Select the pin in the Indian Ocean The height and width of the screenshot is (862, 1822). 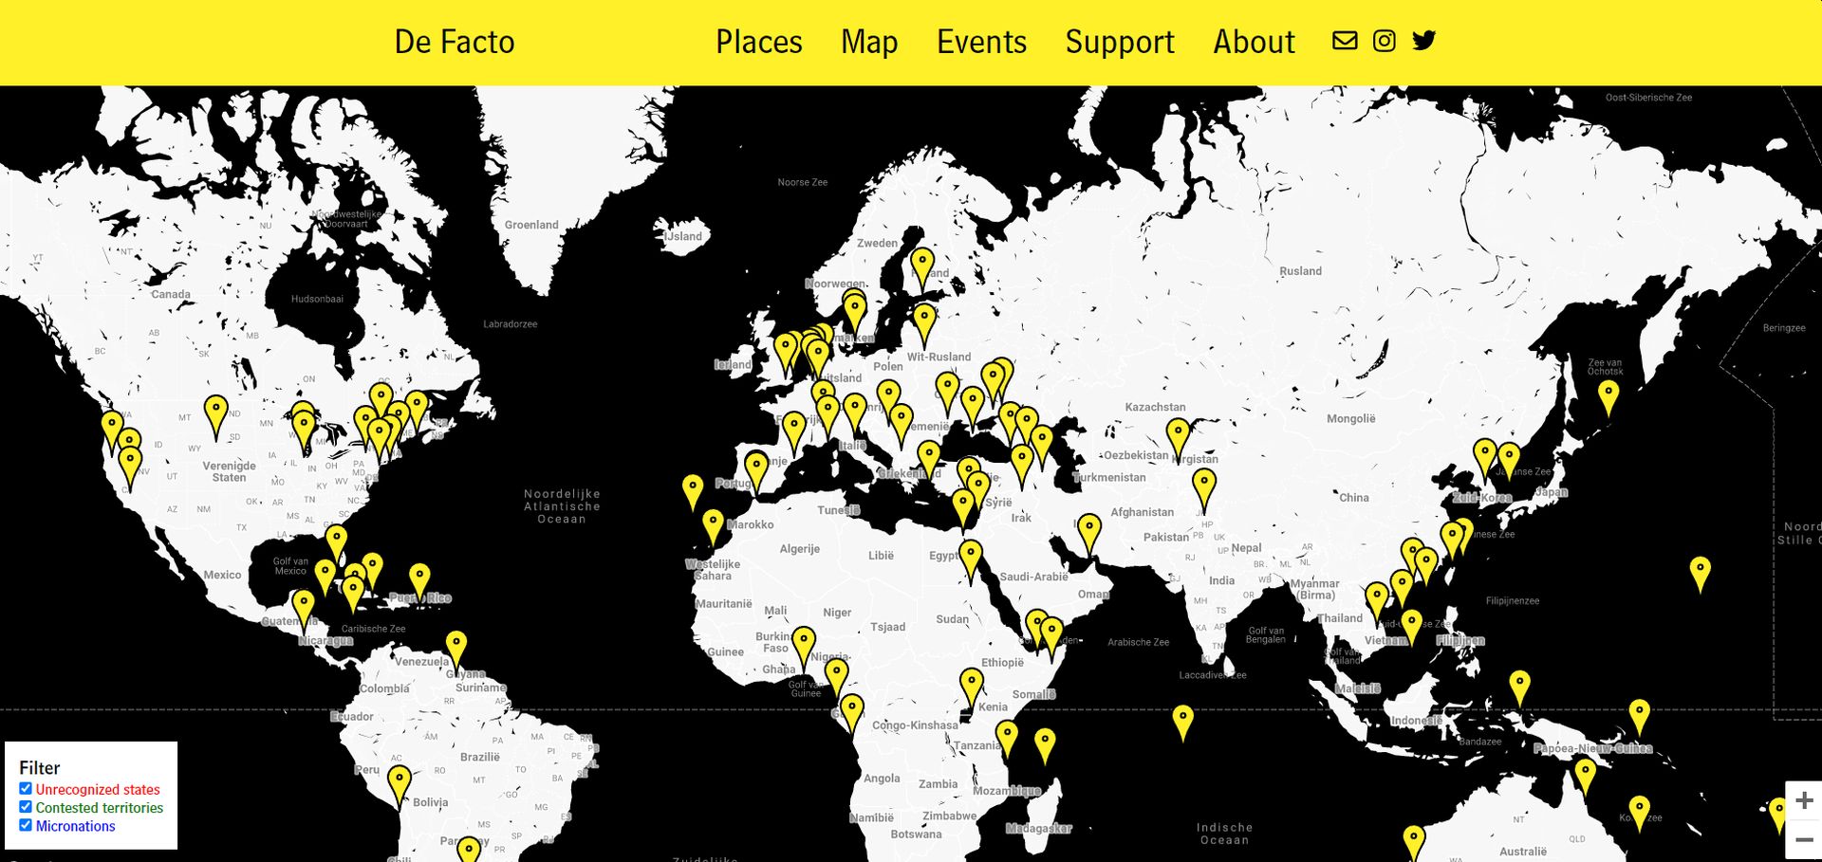(1182, 720)
